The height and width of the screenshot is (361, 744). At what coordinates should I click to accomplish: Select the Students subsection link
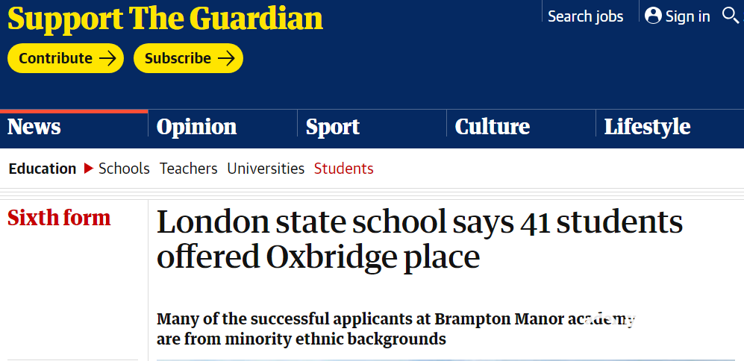[343, 169]
